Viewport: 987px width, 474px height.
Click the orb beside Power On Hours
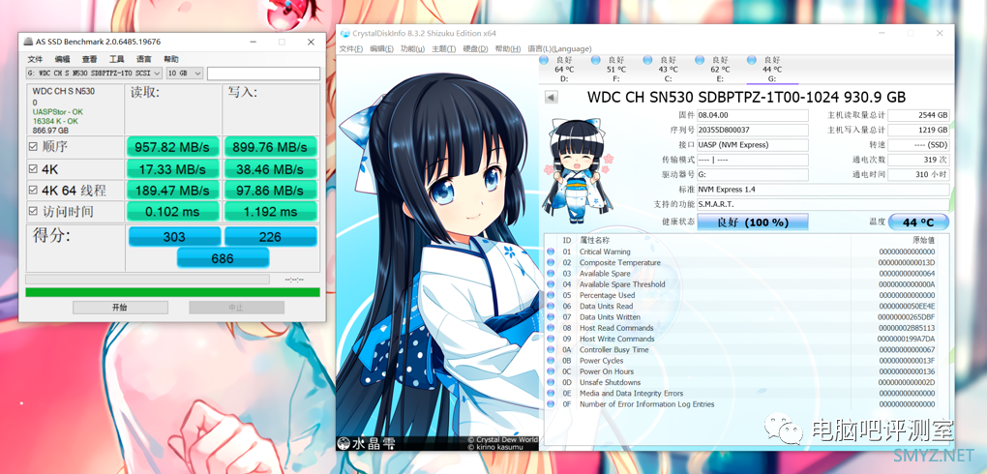[551, 372]
